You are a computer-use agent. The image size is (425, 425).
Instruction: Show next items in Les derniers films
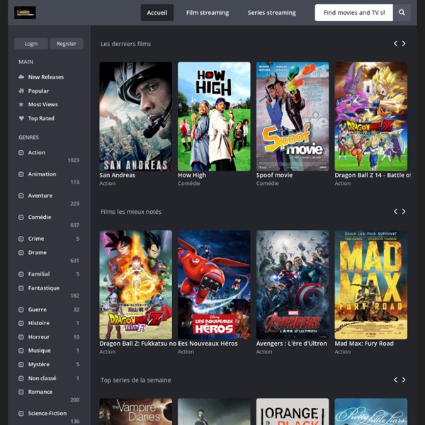(404, 44)
